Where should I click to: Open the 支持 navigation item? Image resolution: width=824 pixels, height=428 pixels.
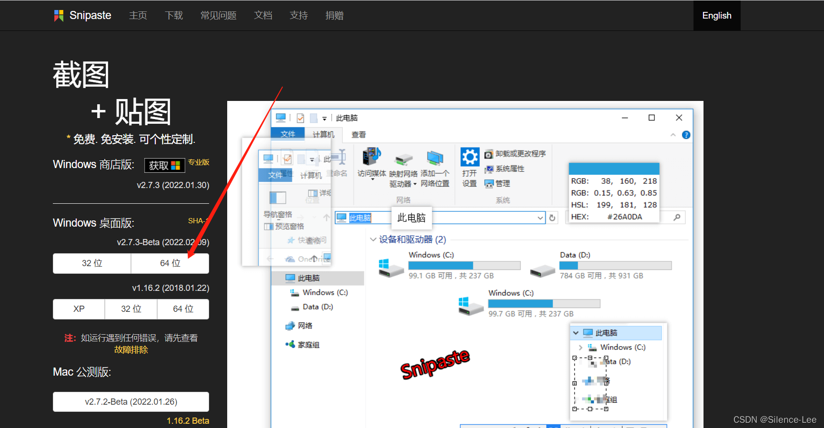tap(299, 16)
